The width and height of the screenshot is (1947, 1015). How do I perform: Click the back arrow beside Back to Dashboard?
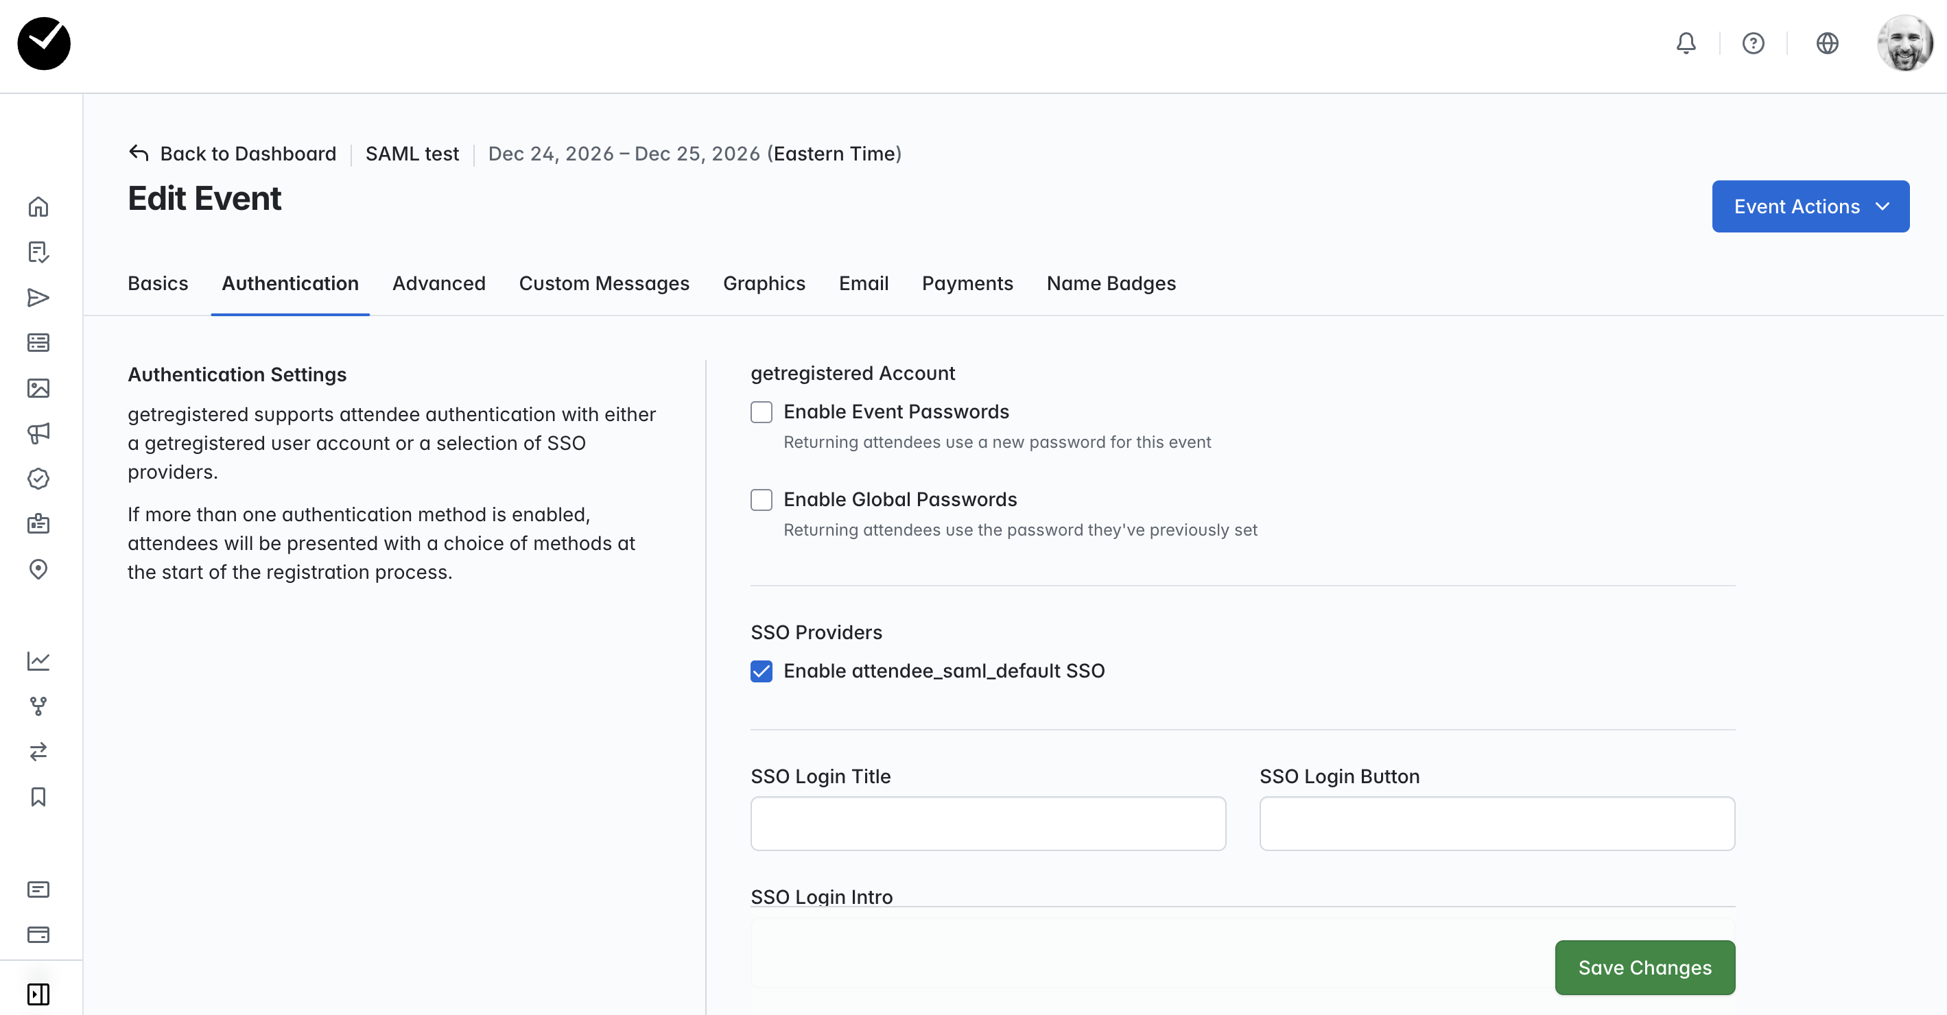139,154
